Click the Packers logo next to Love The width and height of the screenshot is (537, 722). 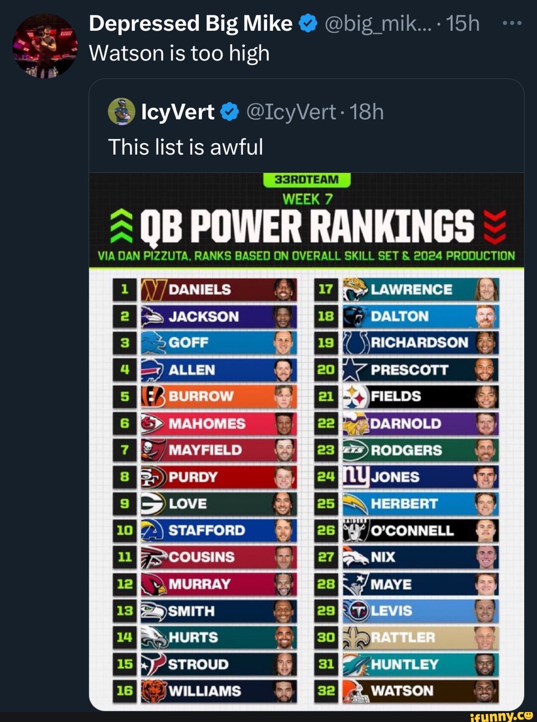[x=152, y=504]
